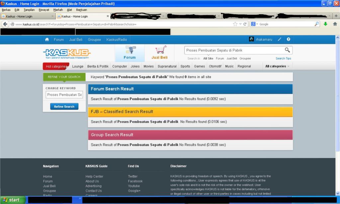340x204 pixels.
Task: Click the rhakamaru username
Action: (264, 39)
